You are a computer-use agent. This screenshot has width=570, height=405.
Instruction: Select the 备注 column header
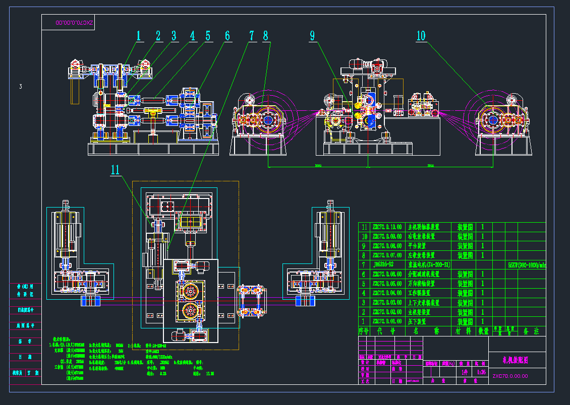pos(532,331)
